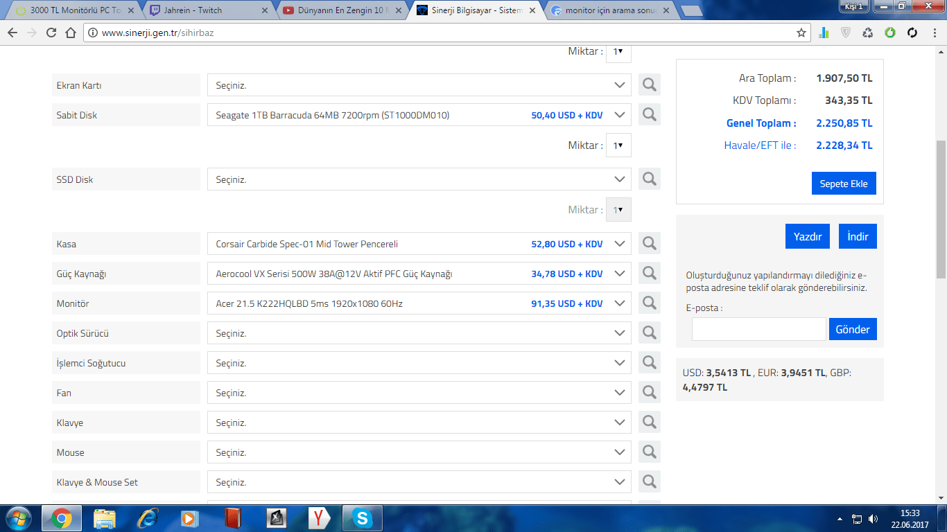Expand the Klavye & Mouse Set dropdown

419,482
